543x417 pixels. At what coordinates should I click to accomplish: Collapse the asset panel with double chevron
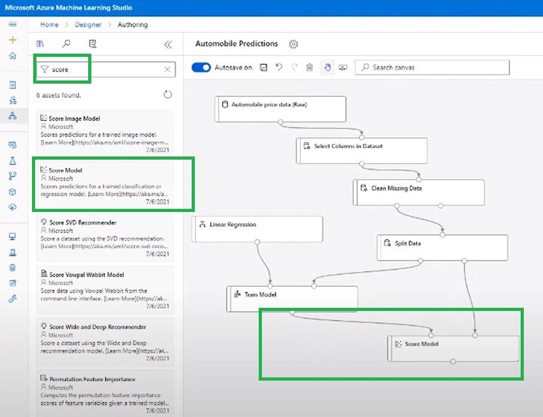point(168,45)
